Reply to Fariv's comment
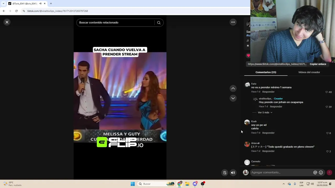This screenshot has height=188, width=335. [268, 92]
